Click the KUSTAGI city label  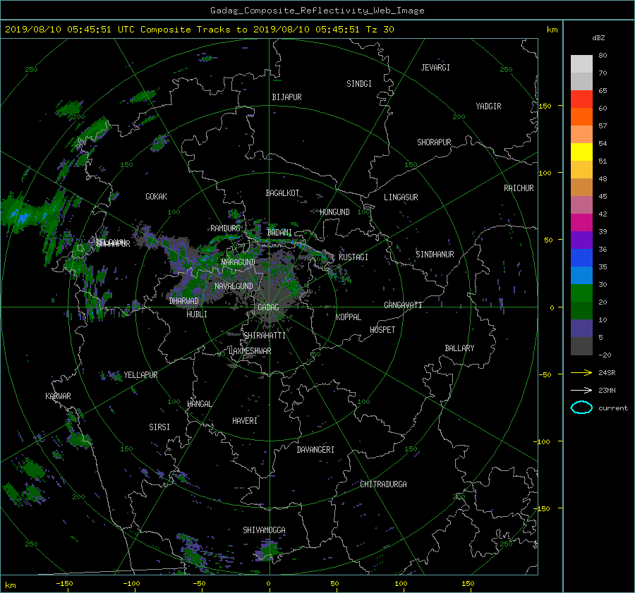353,257
